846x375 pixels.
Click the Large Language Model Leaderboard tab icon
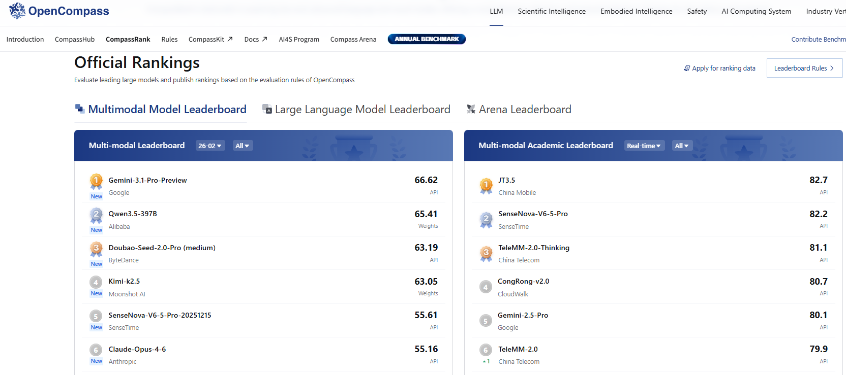267,109
